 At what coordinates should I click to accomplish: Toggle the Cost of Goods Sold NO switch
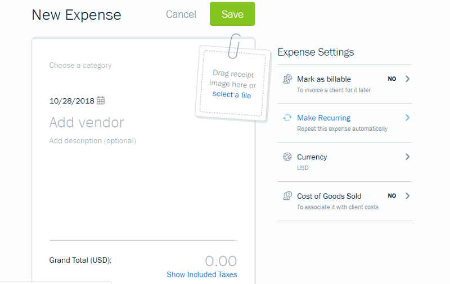(392, 196)
